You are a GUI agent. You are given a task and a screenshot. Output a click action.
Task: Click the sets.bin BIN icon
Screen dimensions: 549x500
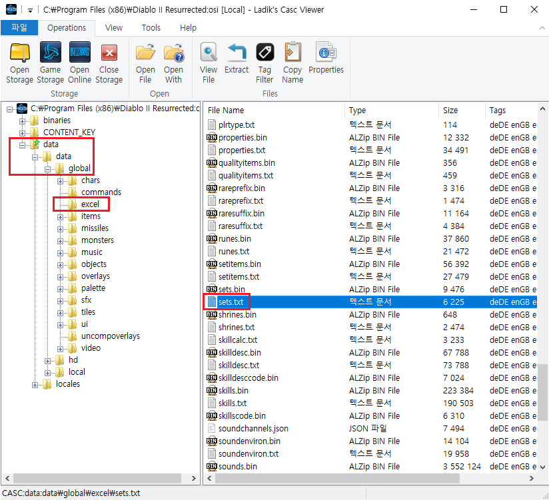[x=211, y=290]
